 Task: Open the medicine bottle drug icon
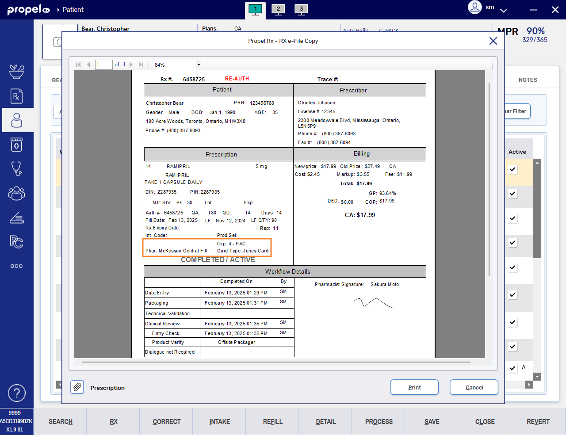[x=16, y=145]
